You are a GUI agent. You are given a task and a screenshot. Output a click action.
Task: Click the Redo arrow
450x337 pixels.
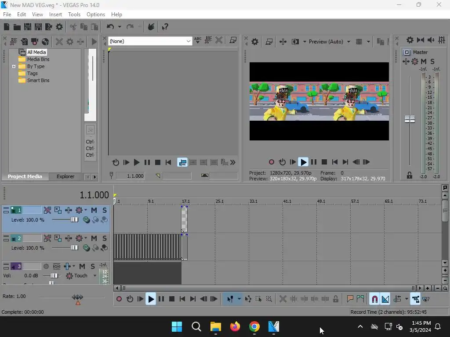[x=130, y=27]
